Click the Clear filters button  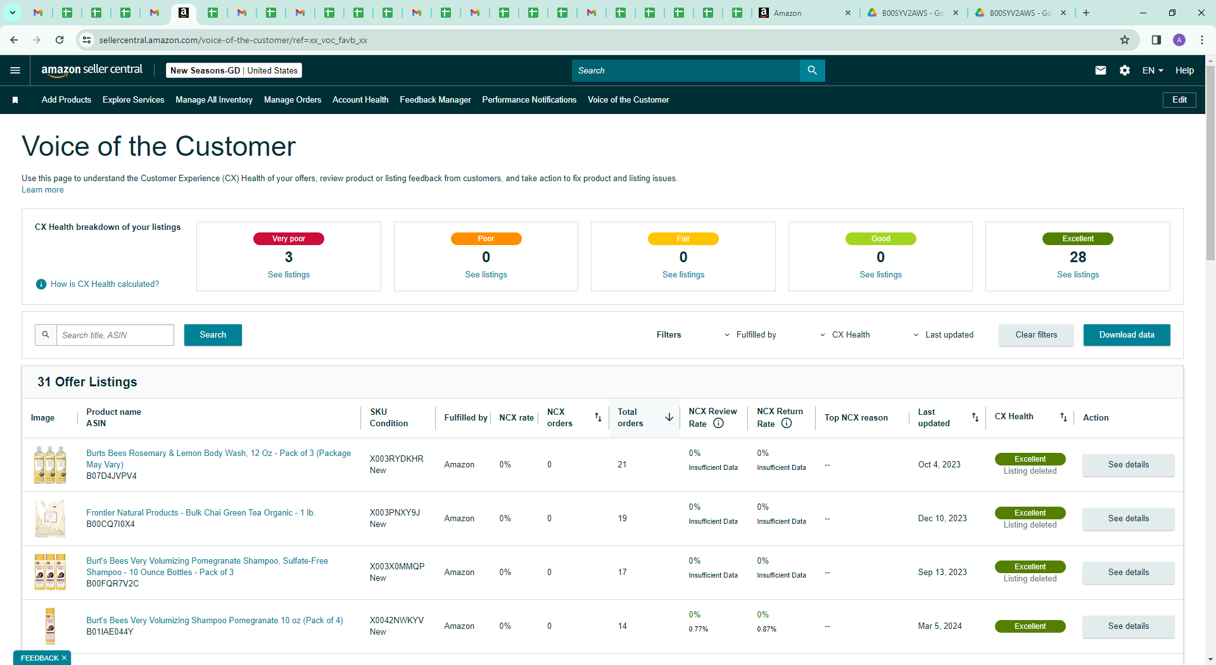click(1036, 335)
